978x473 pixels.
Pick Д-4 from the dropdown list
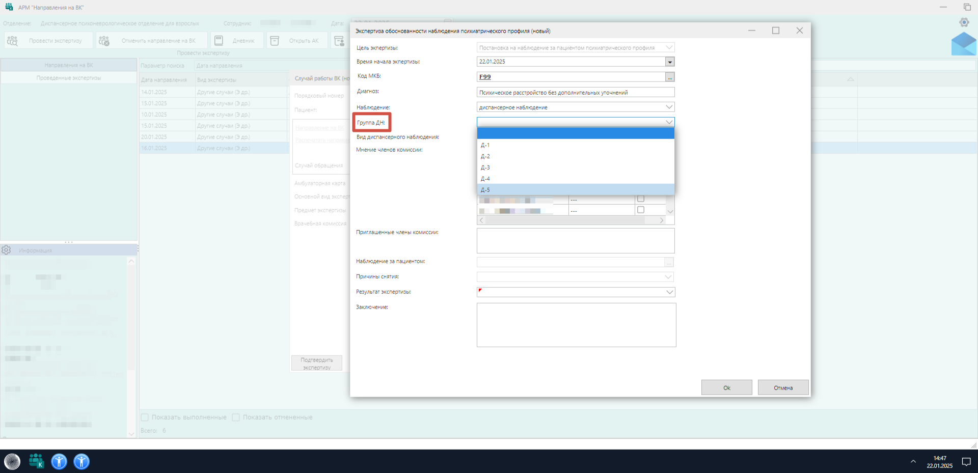coord(576,179)
